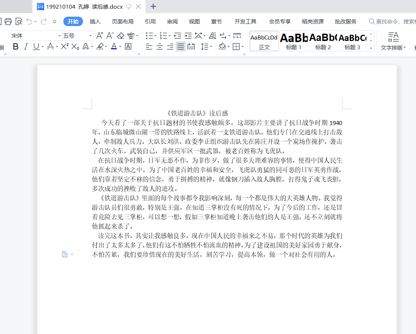Toggle bold formatting
The width and height of the screenshot is (416, 334).
(x=16, y=46)
